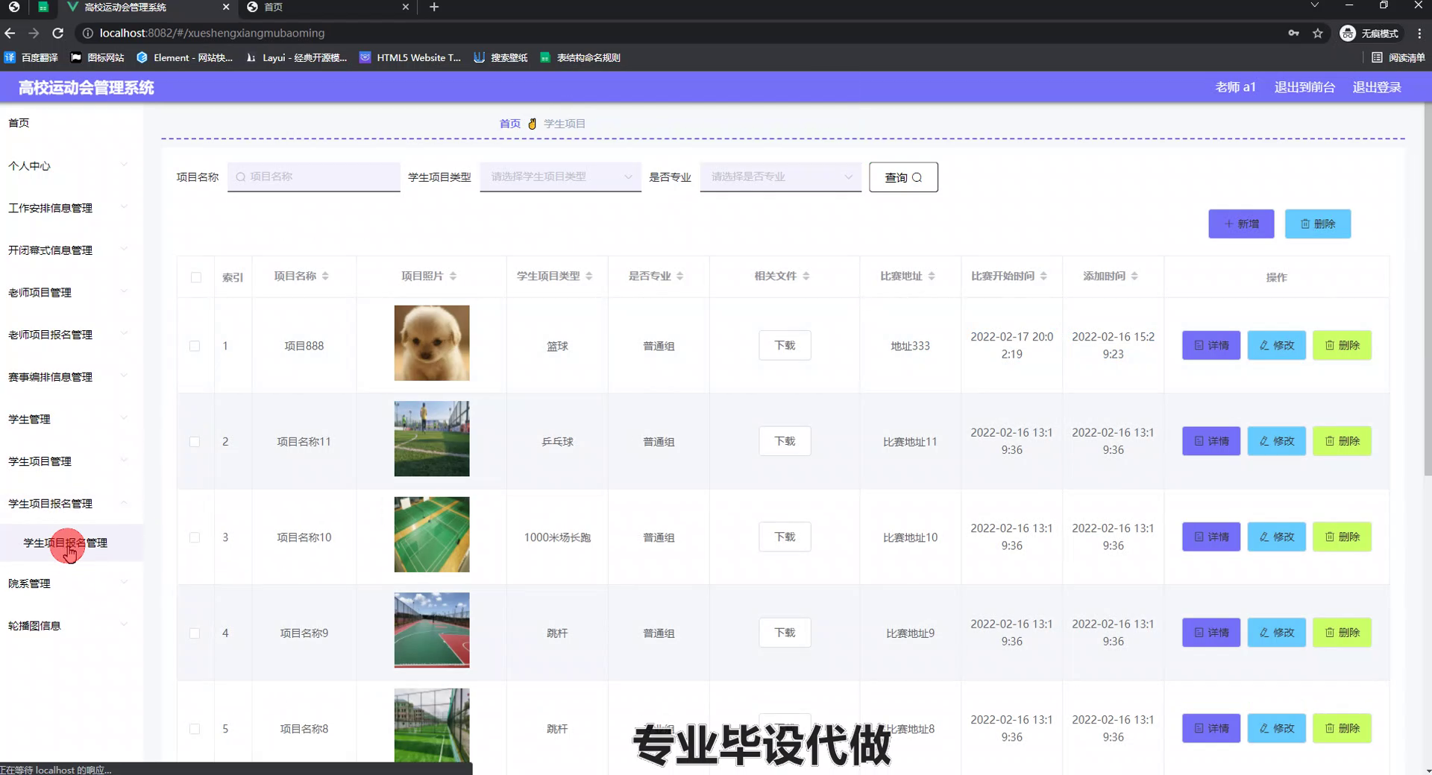
Task: Sort the table by 是否专业 column
Action: click(x=679, y=276)
